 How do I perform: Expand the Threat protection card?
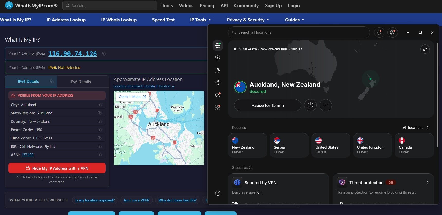pyautogui.click(x=427, y=182)
